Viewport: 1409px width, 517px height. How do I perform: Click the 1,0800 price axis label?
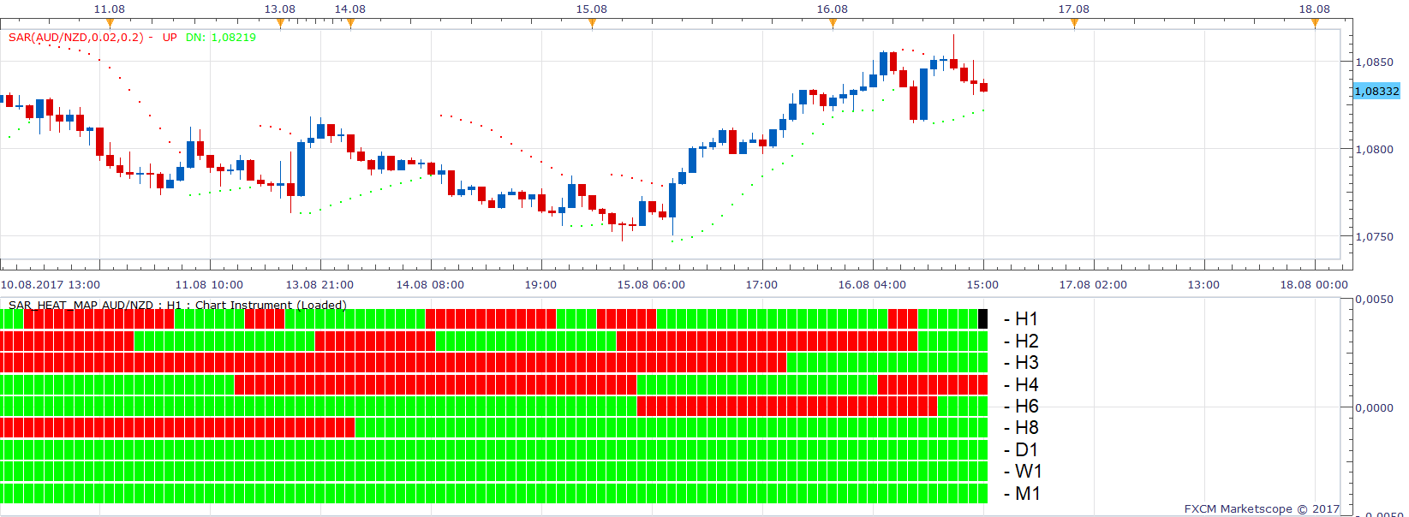(x=1374, y=149)
